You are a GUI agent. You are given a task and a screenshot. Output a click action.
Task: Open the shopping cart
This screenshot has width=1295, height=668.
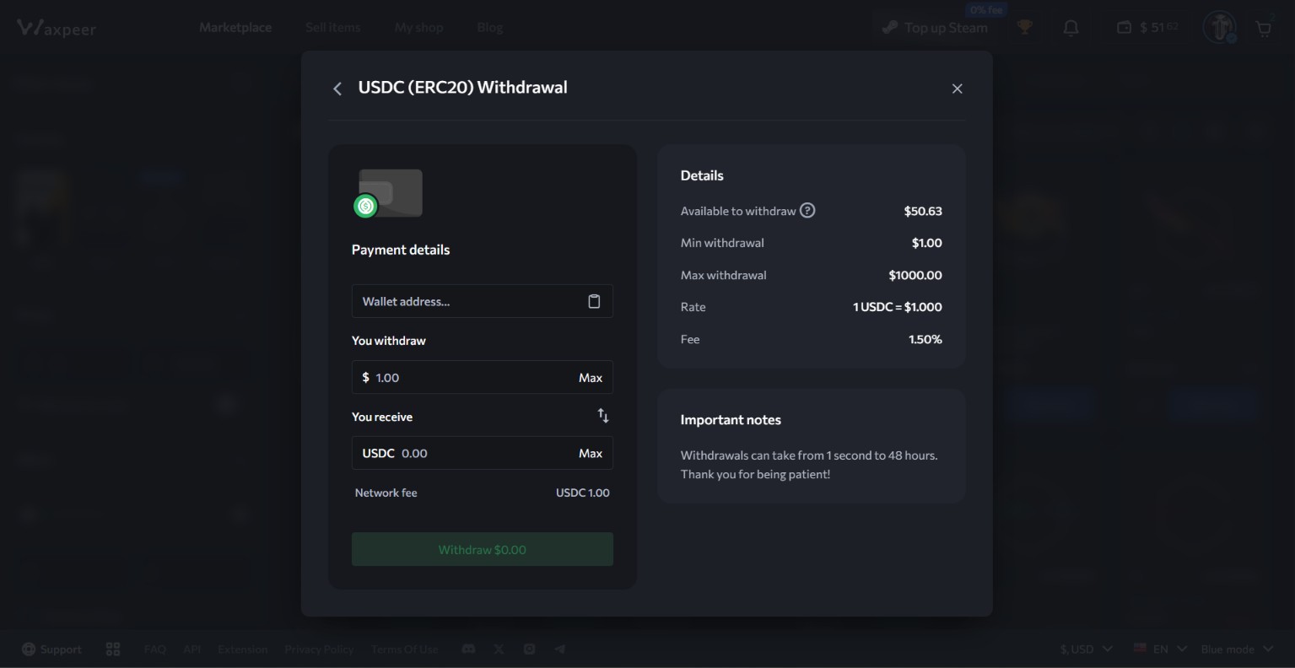coord(1264,28)
